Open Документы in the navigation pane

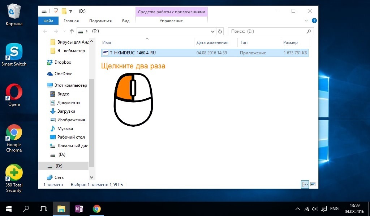[65, 103]
